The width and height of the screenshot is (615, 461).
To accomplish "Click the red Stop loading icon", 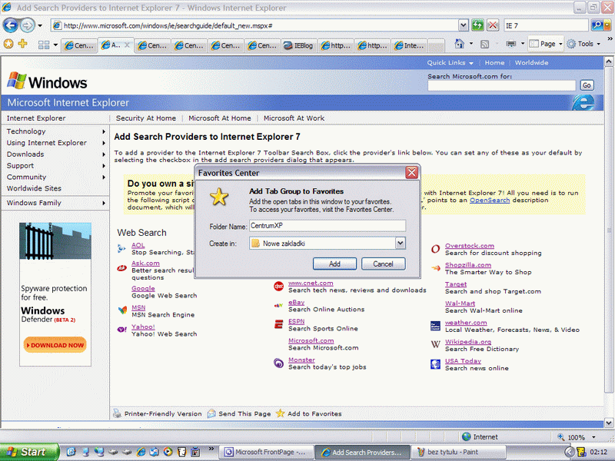I will pos(493,25).
